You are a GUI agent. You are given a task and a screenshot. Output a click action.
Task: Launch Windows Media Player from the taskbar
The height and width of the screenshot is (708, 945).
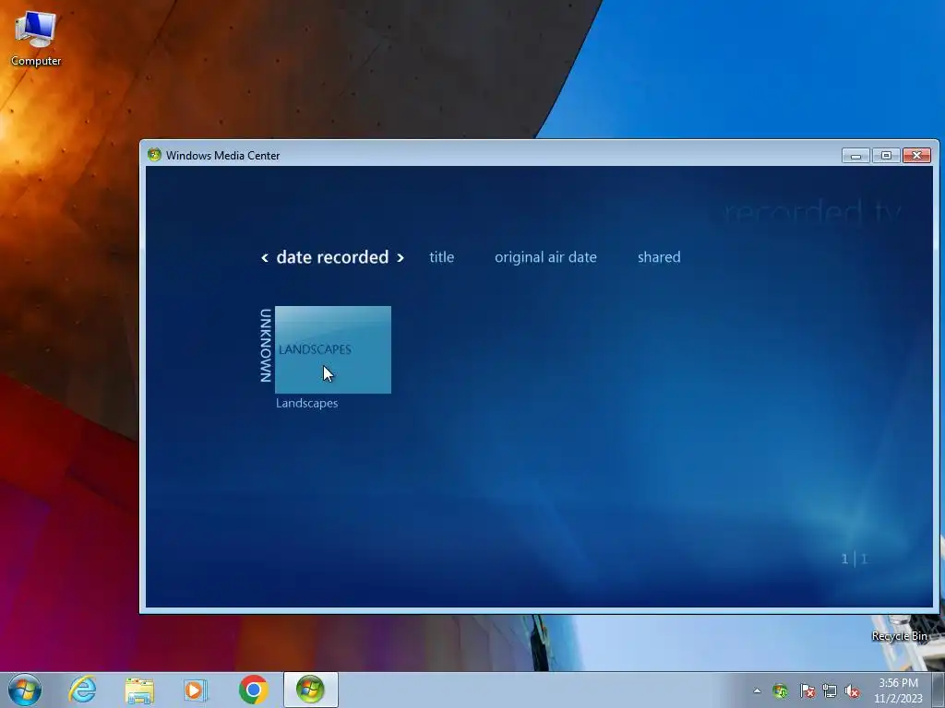tap(196, 690)
